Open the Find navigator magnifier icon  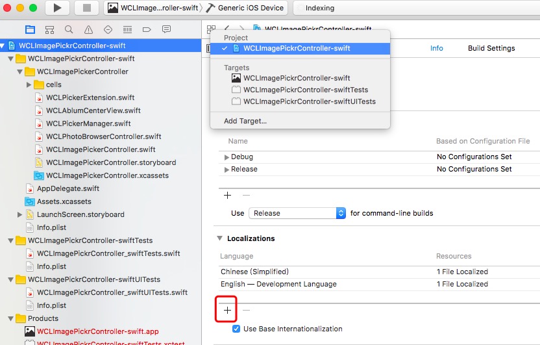[x=69, y=30]
